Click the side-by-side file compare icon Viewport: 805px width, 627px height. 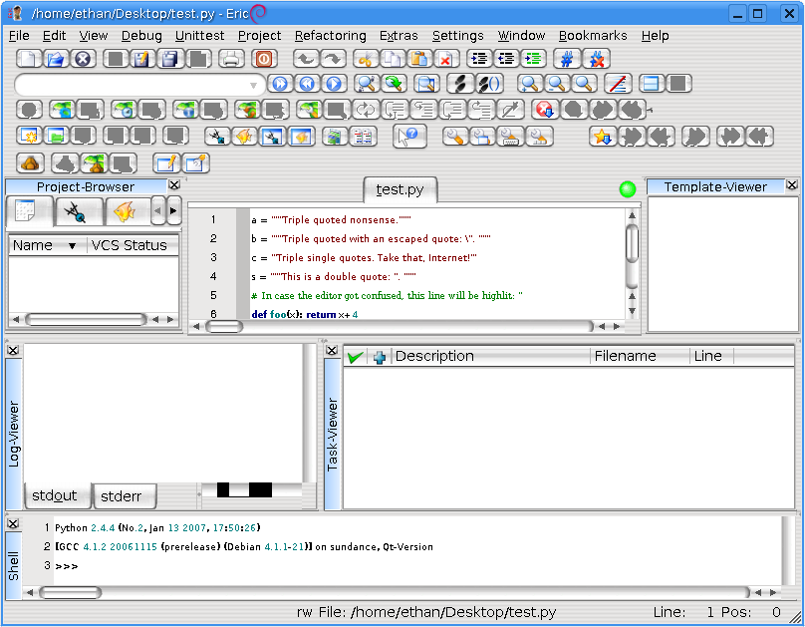[363, 137]
